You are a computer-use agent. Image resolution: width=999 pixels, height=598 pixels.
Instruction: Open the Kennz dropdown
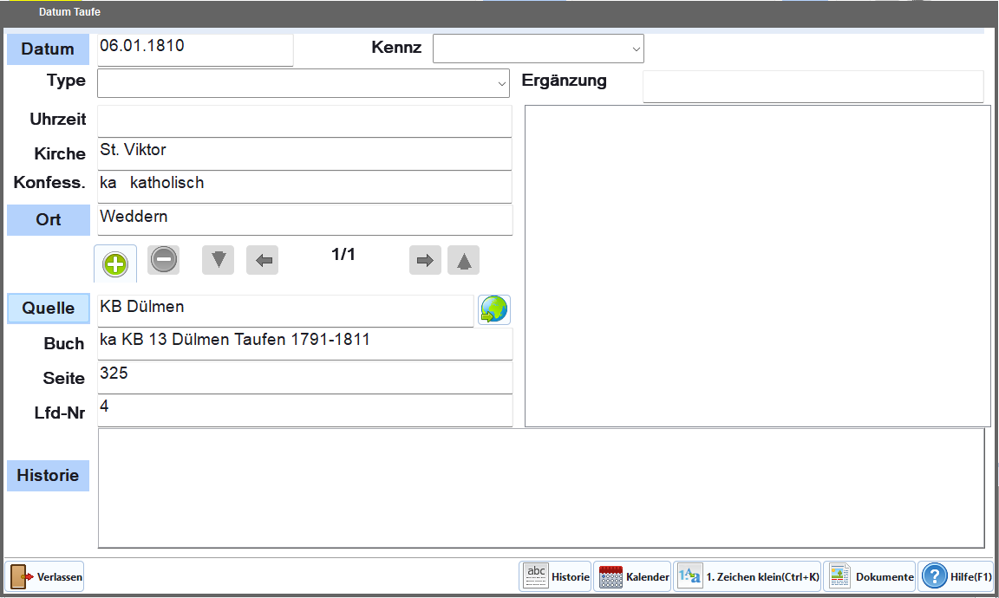click(x=539, y=49)
